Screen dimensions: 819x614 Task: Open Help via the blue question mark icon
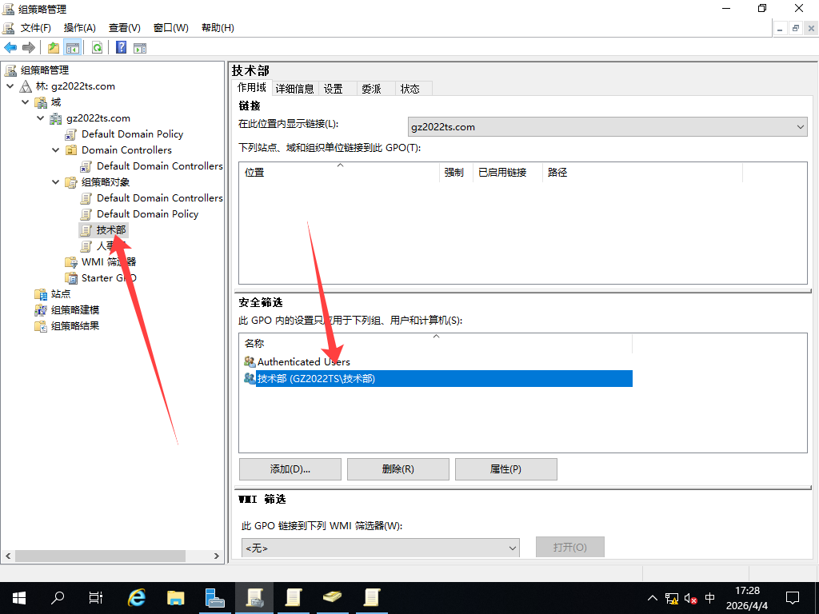pyautogui.click(x=121, y=48)
